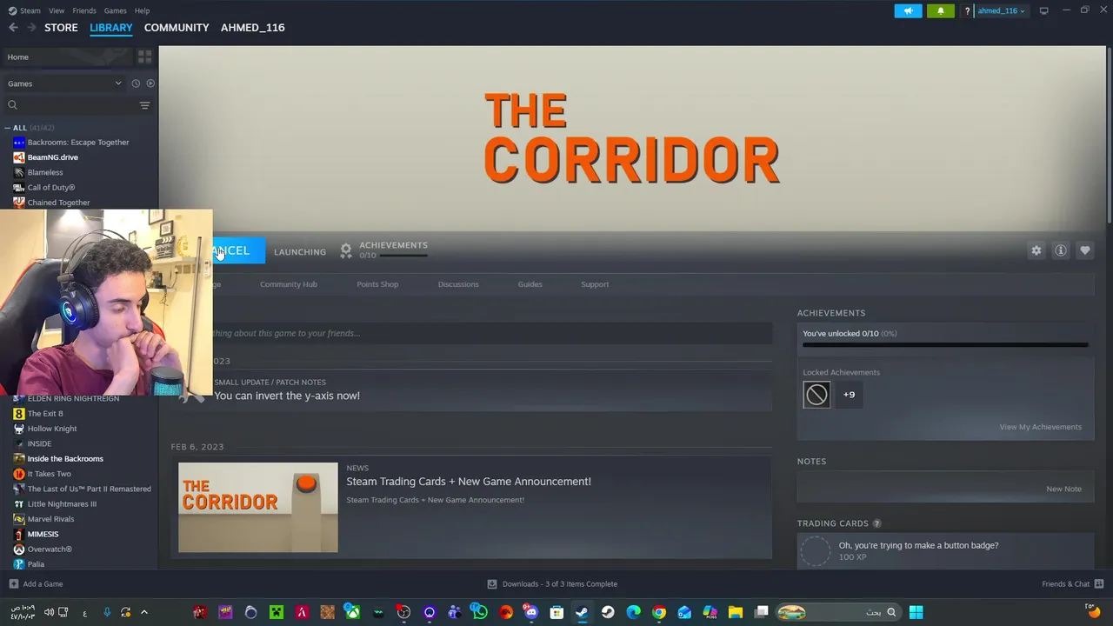This screenshot has width=1113, height=626.
Task: Open game info icon for The Corridor
Action: [1061, 250]
